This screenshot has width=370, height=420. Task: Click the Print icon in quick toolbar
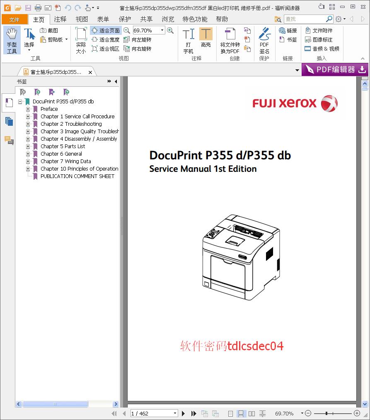point(38,8)
